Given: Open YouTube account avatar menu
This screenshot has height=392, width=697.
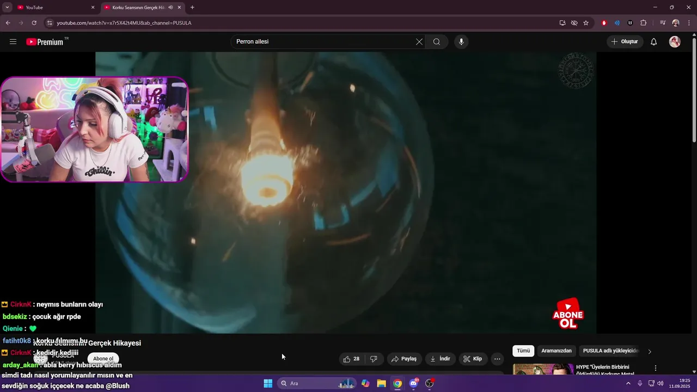Looking at the screenshot, I should (x=675, y=42).
